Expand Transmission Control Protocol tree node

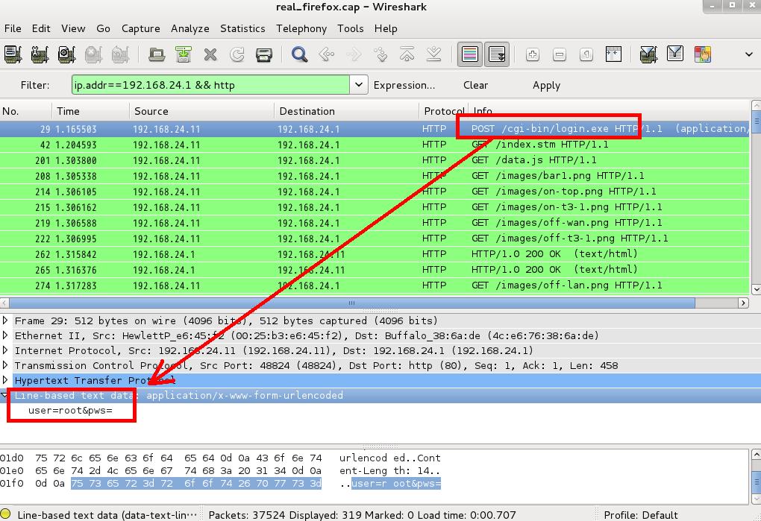[x=5, y=365]
